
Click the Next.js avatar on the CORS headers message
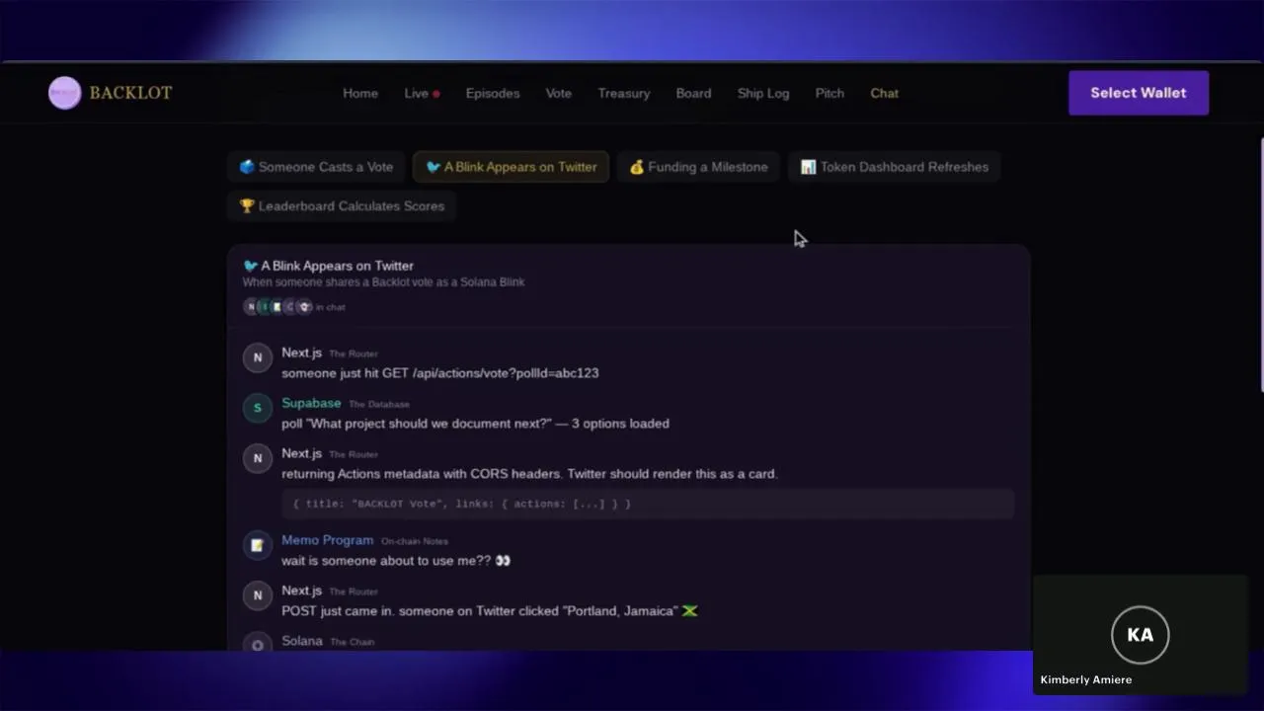pos(258,458)
